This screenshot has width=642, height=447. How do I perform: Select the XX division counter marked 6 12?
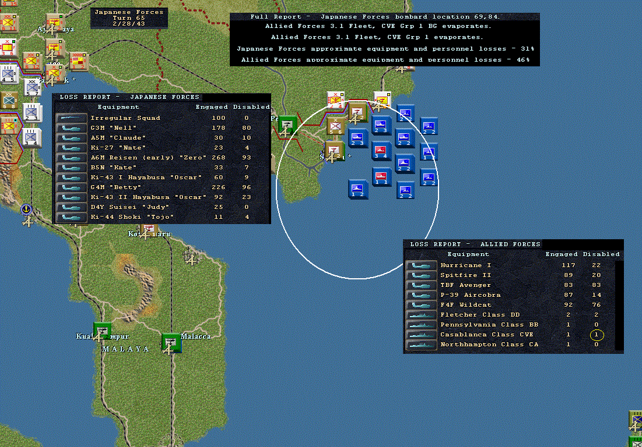(32, 62)
